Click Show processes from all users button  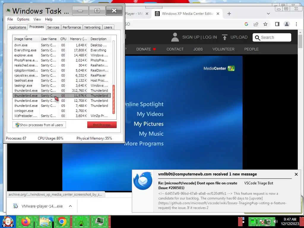tap(39, 125)
